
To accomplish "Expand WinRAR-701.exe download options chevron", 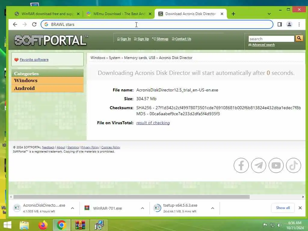I will tap(143, 208).
